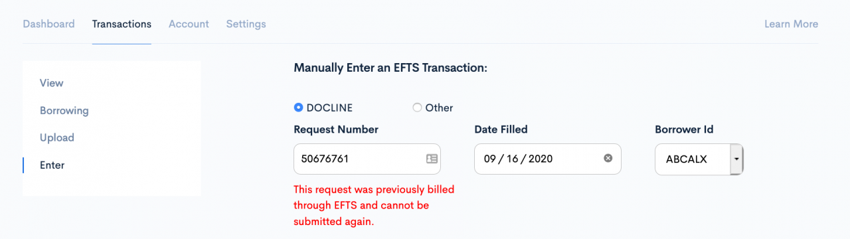The height and width of the screenshot is (239, 850).
Task: Click inside the Request Number field
Action: pyautogui.click(x=367, y=159)
